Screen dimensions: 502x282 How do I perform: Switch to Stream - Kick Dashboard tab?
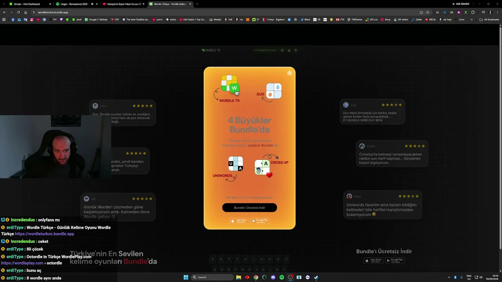pyautogui.click(x=30, y=4)
